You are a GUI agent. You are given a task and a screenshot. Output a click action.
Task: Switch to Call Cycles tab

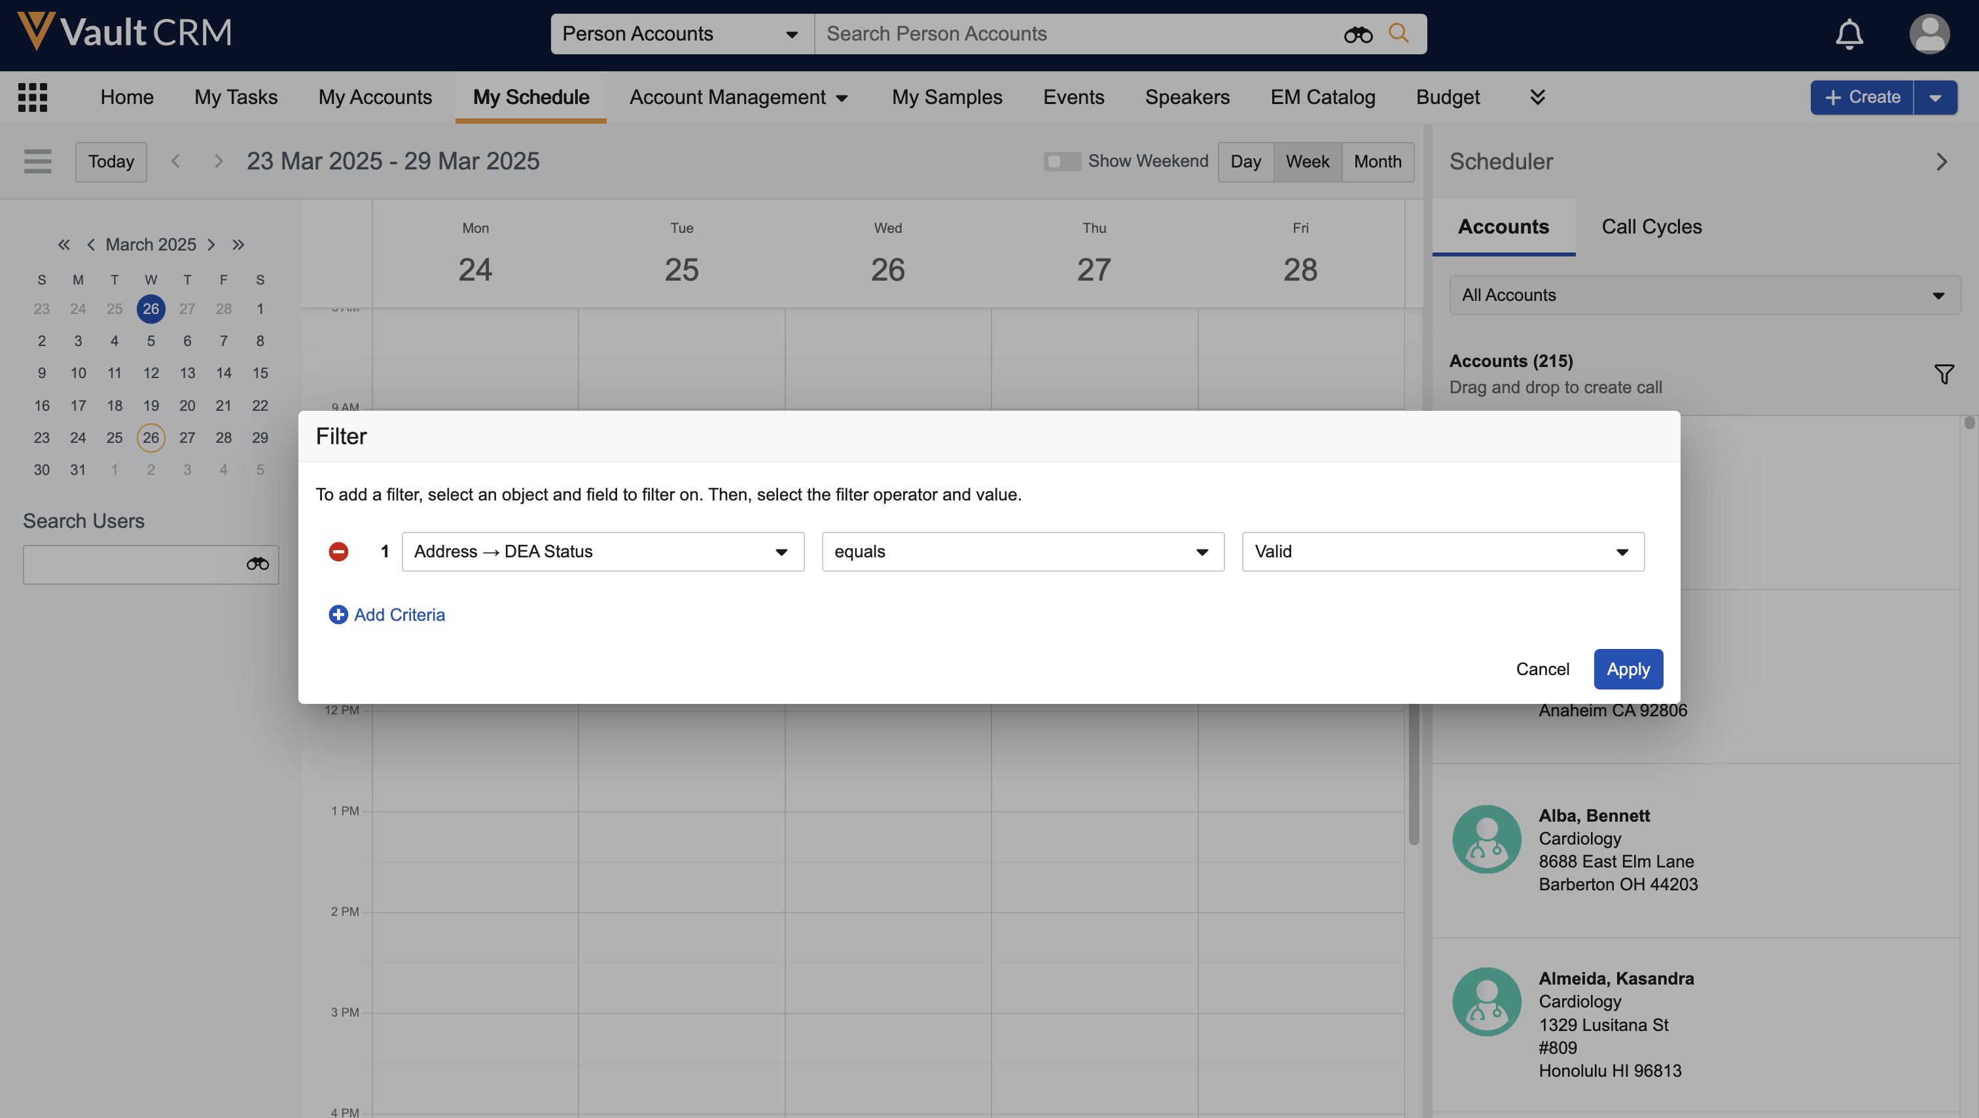point(1651,226)
